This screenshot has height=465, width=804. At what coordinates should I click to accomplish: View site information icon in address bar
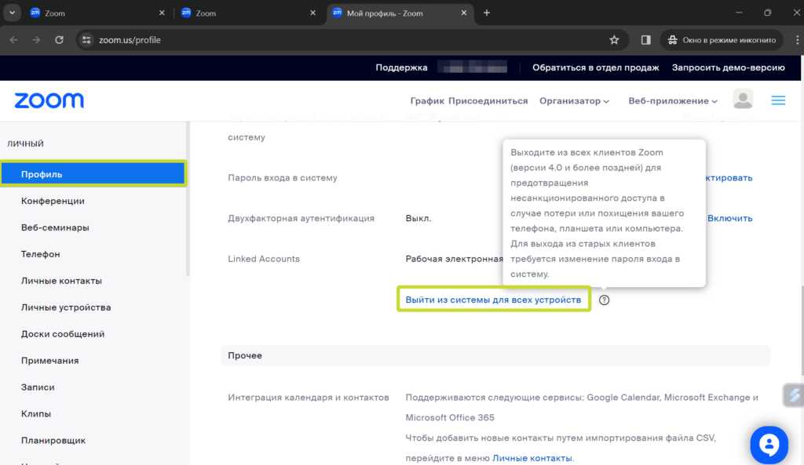click(86, 40)
